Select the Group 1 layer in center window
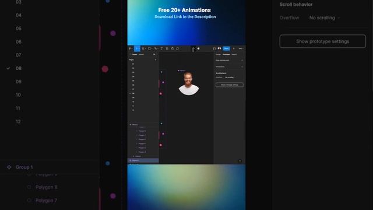Viewport: 373px width, 210px height. [x=135, y=124]
